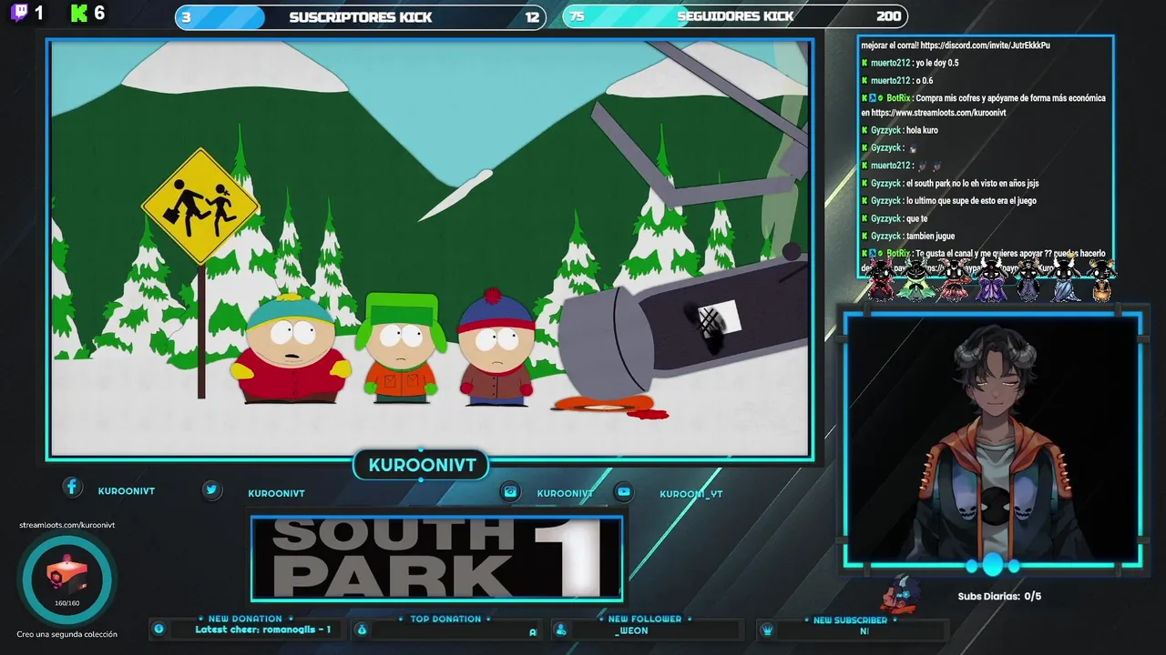Click the follower goal target '200'

click(x=889, y=15)
